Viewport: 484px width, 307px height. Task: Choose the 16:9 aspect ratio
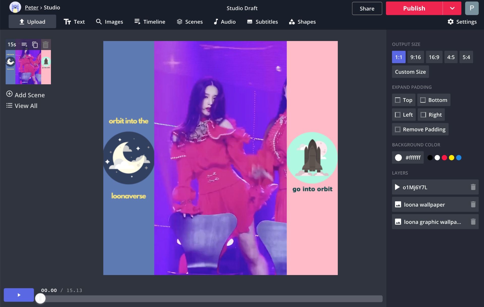[x=434, y=57]
